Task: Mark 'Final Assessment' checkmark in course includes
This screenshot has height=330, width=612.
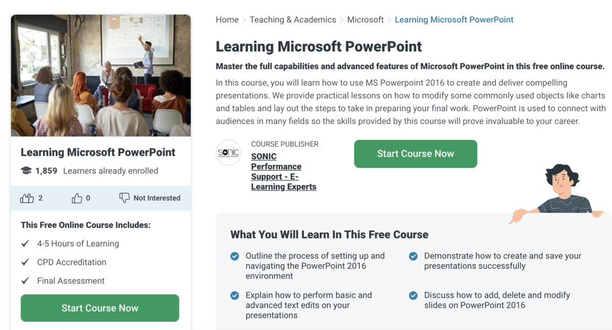Action: 25,281
